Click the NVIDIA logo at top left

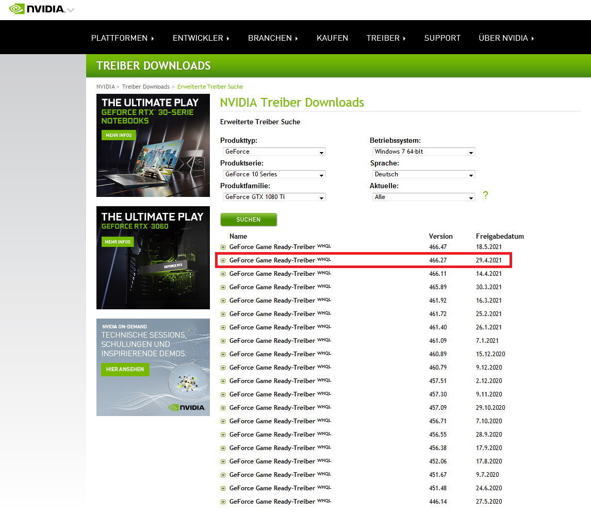37,9
